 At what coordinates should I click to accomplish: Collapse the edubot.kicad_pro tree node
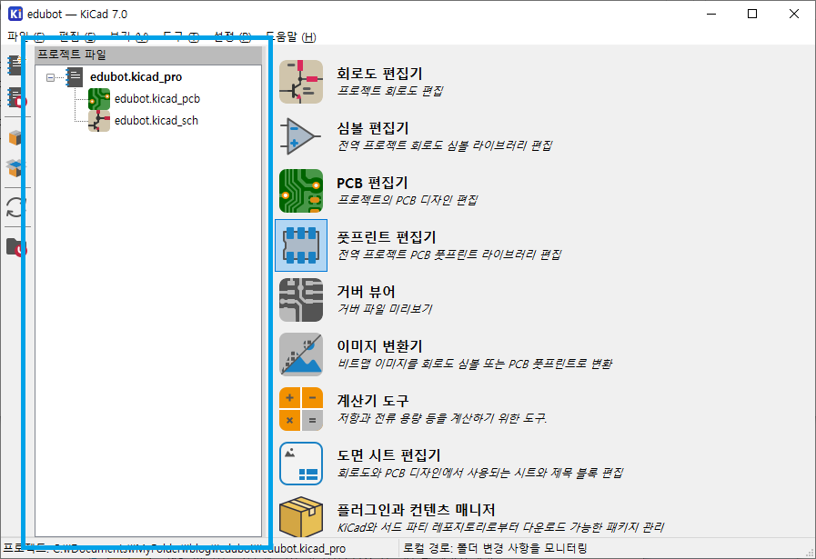pyautogui.click(x=50, y=77)
